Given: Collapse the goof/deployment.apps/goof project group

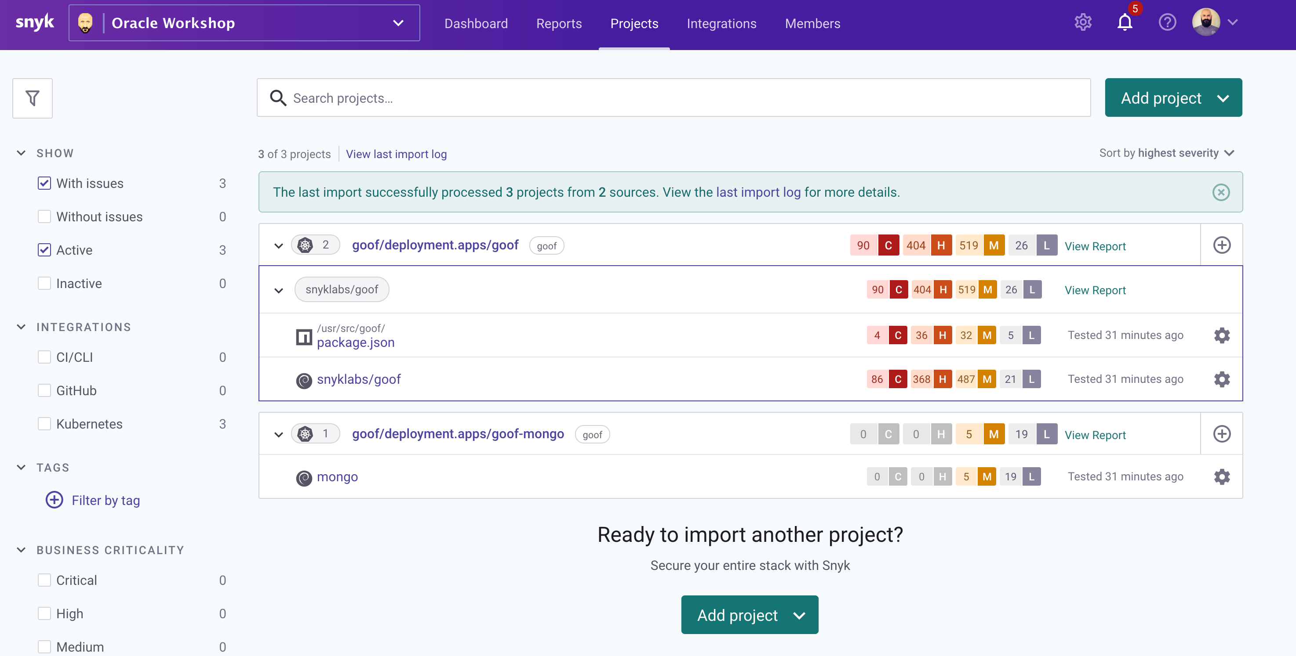Looking at the screenshot, I should [x=278, y=246].
